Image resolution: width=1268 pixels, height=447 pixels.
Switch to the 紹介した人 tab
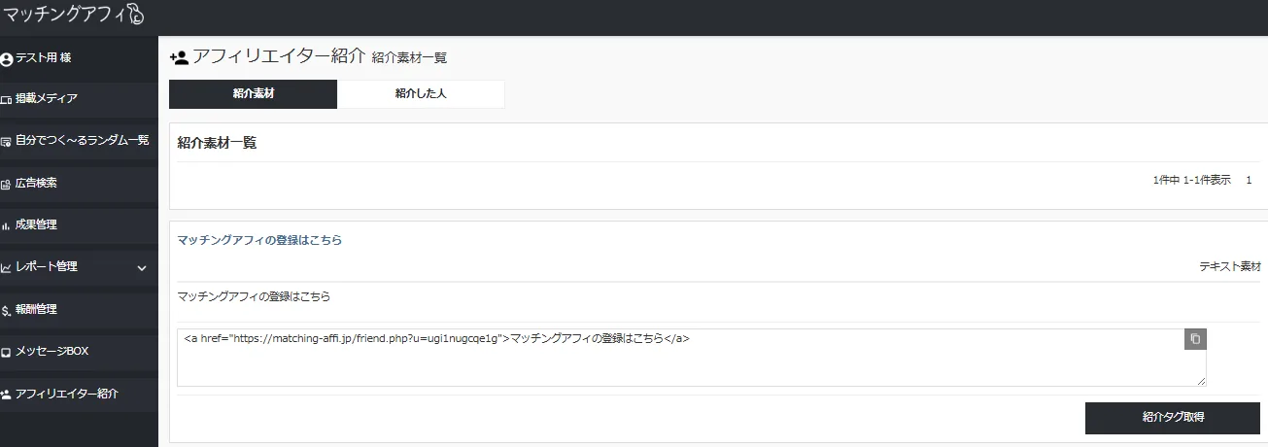[421, 94]
